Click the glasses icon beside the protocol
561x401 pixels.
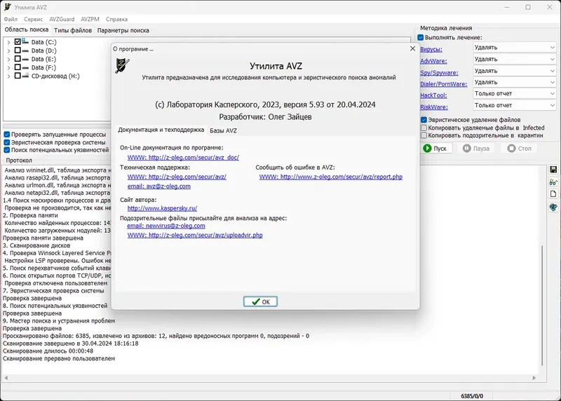553,182
